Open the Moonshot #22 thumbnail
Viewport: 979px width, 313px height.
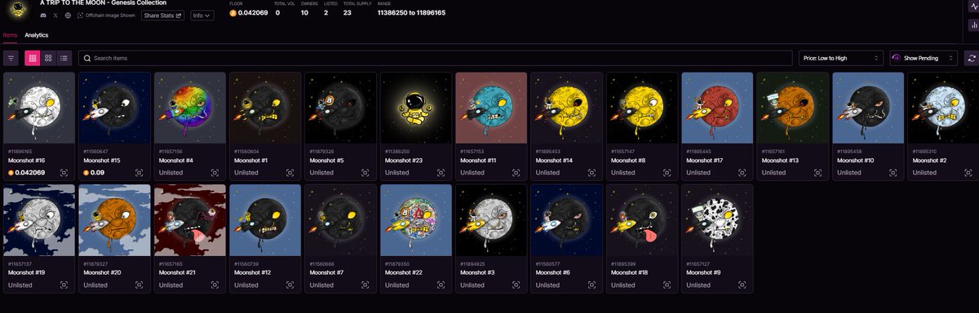(416, 220)
